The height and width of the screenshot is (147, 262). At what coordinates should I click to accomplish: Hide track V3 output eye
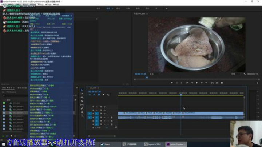[x=104, y=107]
